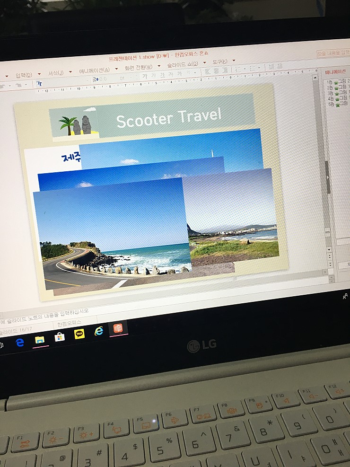Collapse the animation side panel handle

[327, 177]
